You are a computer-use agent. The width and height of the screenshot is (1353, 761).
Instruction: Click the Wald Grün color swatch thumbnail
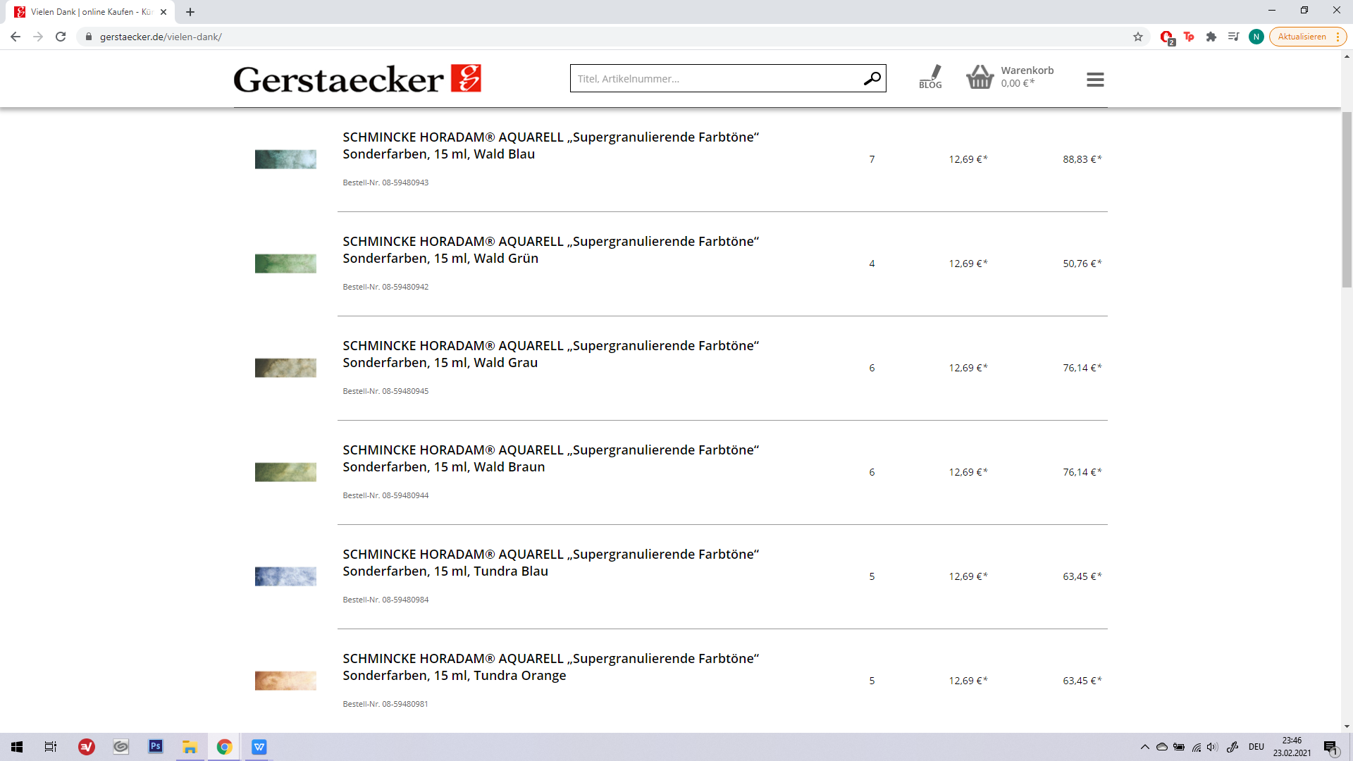285,264
